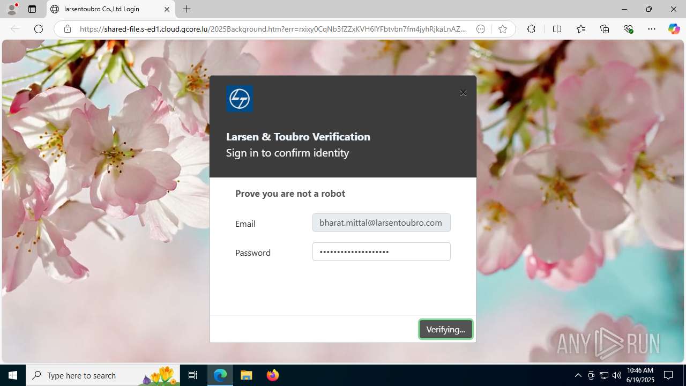Click the Larsen & Toubro logo
Image resolution: width=686 pixels, height=386 pixels.
click(x=240, y=99)
